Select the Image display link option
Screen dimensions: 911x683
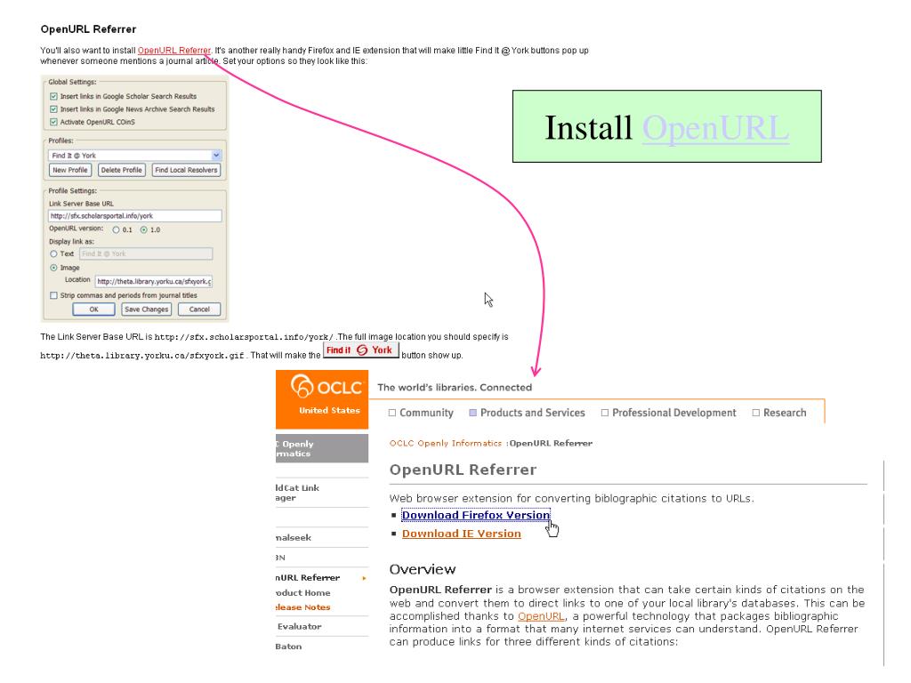(x=53, y=268)
